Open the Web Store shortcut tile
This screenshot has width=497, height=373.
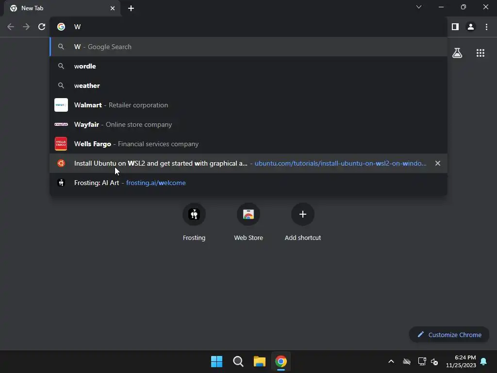tap(248, 222)
